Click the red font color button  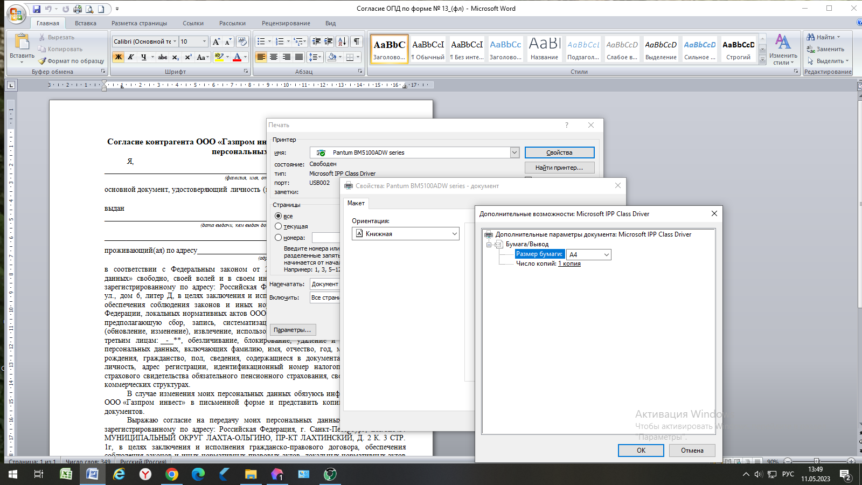click(237, 57)
